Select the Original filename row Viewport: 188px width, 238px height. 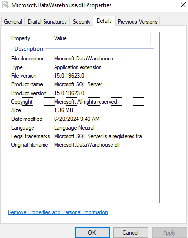81,145
